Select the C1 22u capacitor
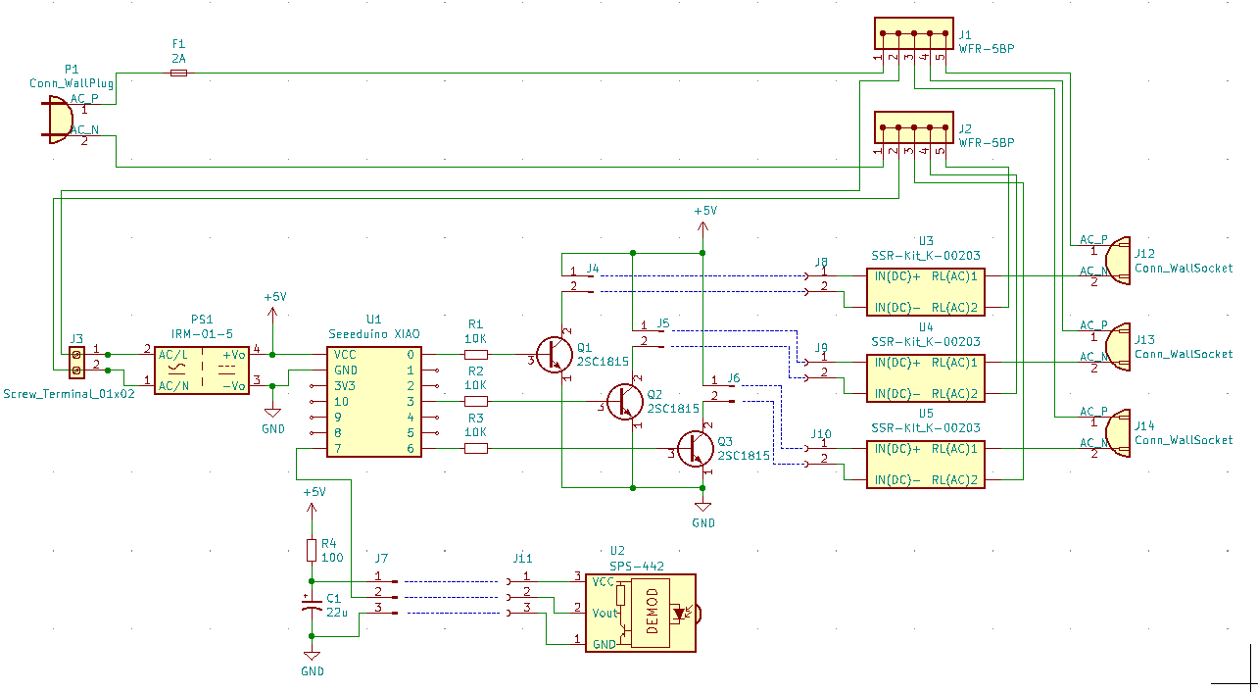 [x=312, y=605]
